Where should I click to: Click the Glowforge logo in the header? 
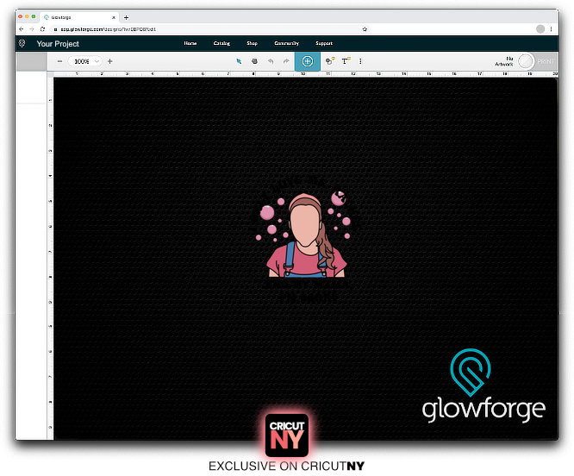click(x=22, y=44)
